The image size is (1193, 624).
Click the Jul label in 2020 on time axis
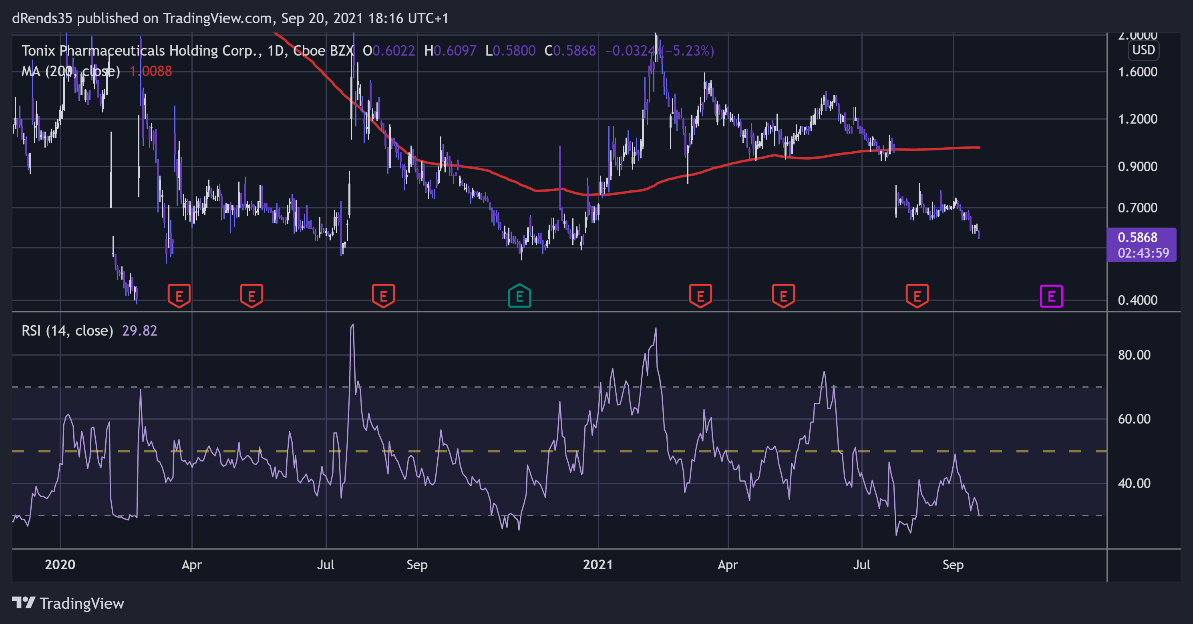(x=326, y=565)
